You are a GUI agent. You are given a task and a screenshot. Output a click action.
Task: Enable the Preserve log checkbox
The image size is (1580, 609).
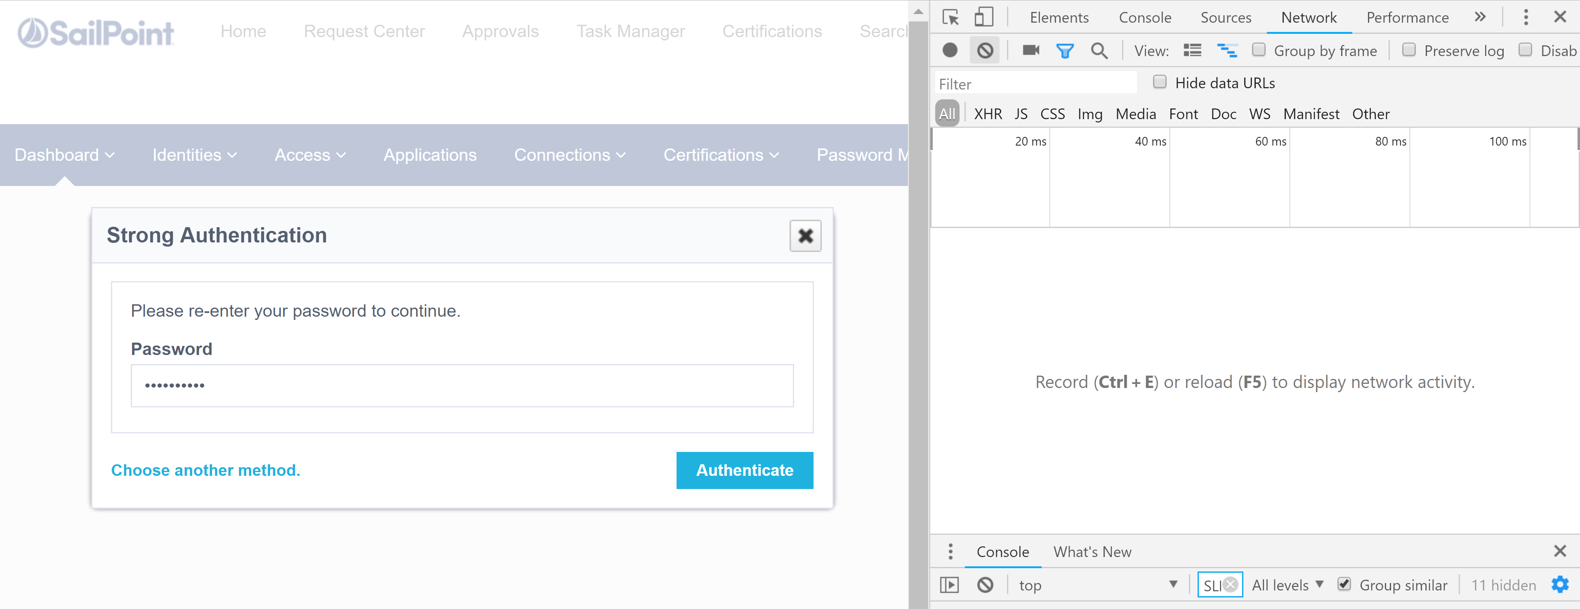[1410, 50]
